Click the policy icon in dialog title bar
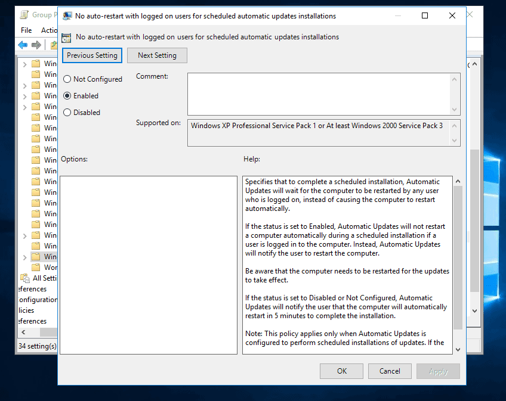The height and width of the screenshot is (401, 506). click(x=67, y=16)
